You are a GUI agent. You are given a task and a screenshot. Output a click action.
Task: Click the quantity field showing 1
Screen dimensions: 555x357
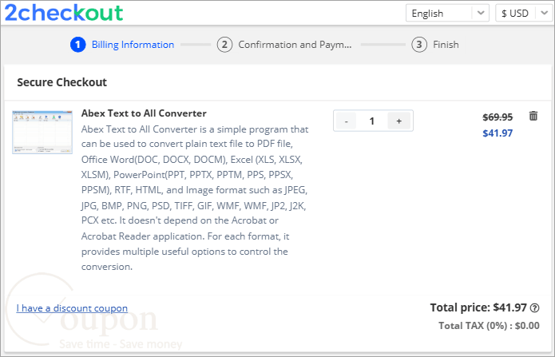pos(371,121)
